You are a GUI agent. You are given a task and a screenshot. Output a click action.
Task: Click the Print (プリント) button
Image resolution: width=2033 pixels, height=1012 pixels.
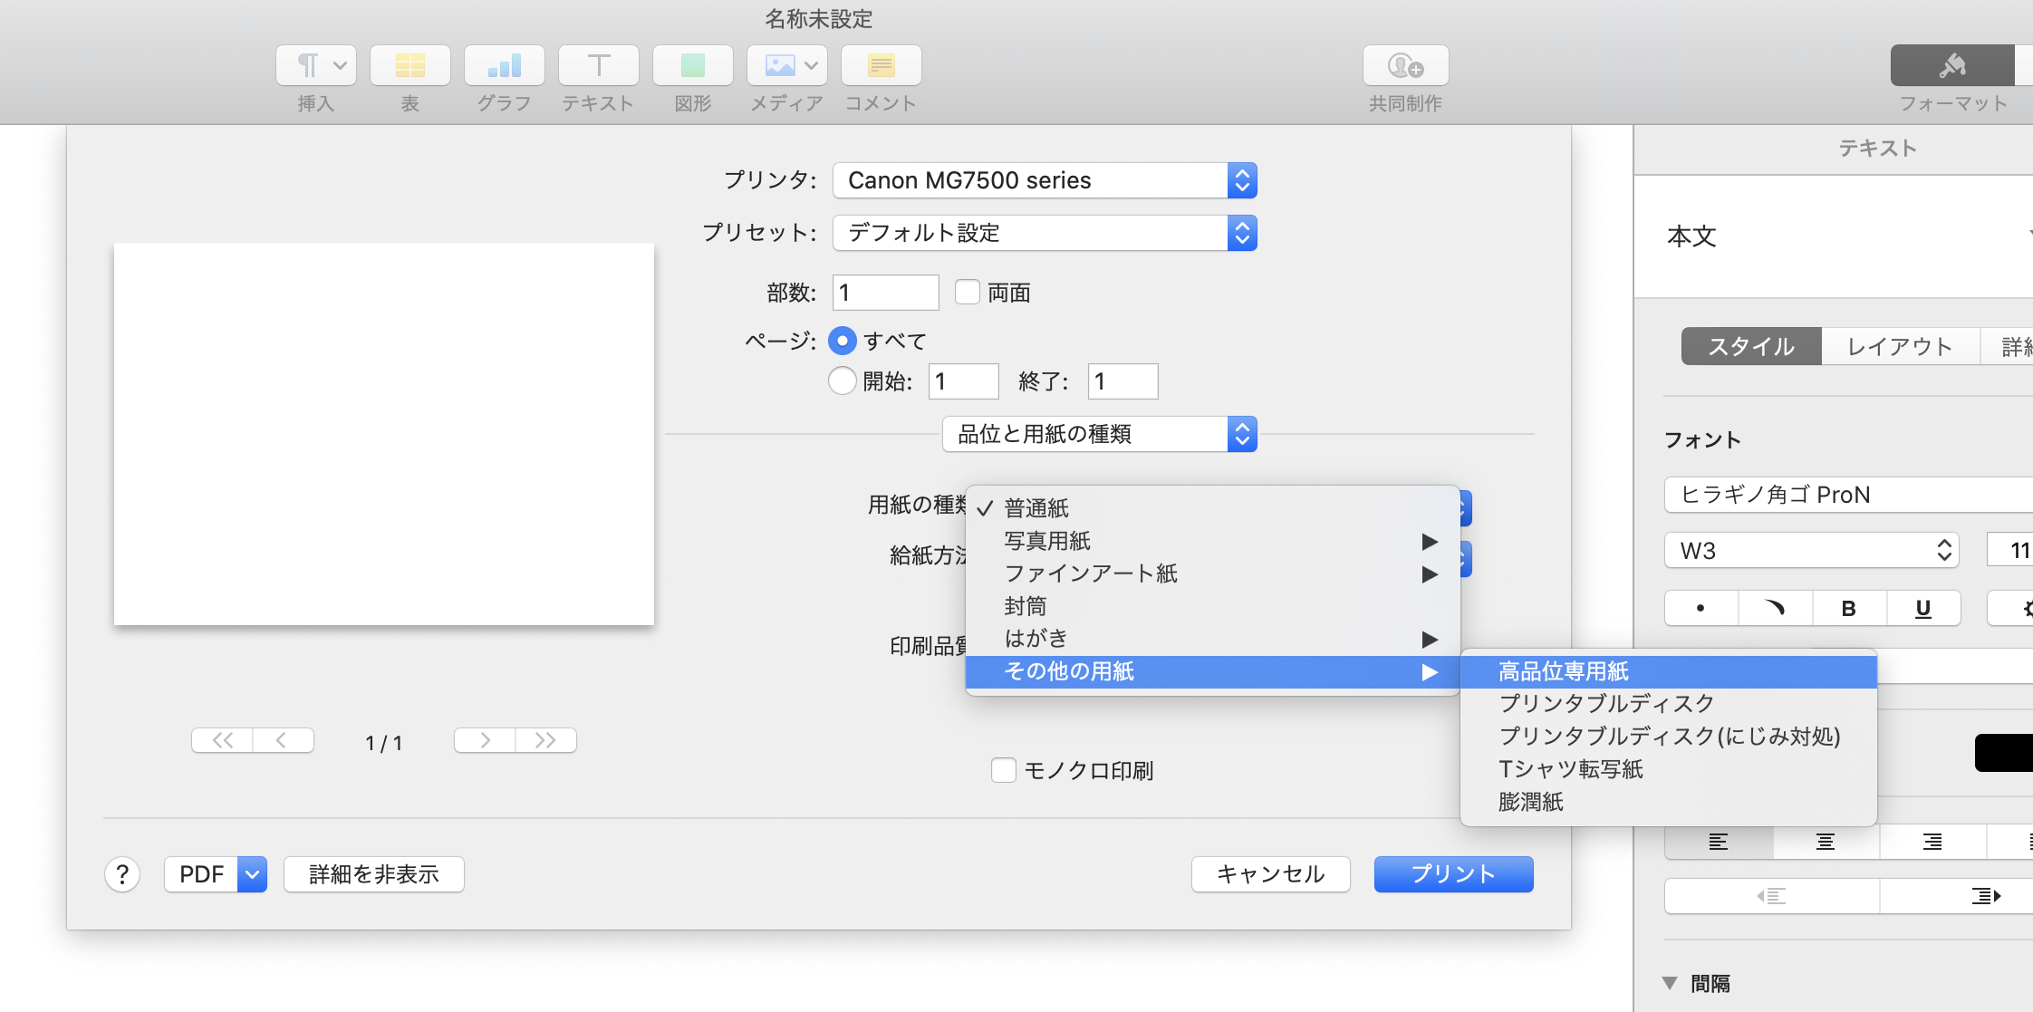(1453, 874)
